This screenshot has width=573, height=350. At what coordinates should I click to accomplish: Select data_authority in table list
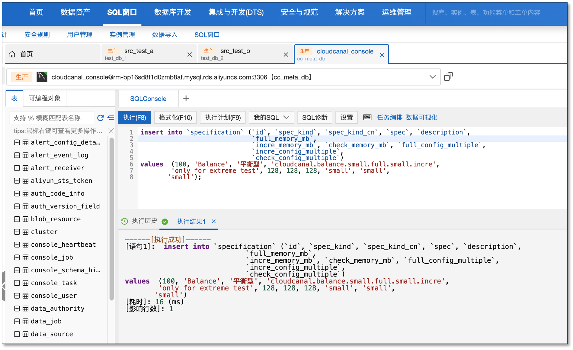click(x=58, y=308)
